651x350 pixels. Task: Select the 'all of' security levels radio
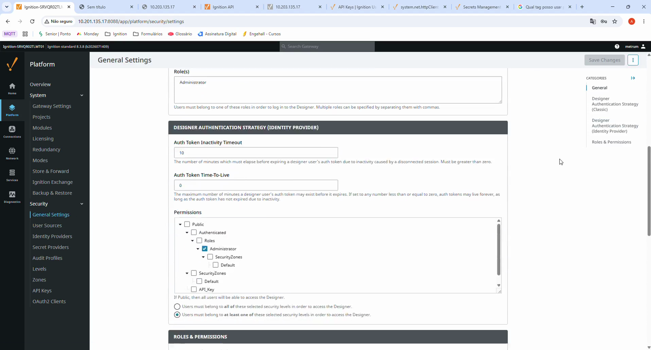click(177, 307)
